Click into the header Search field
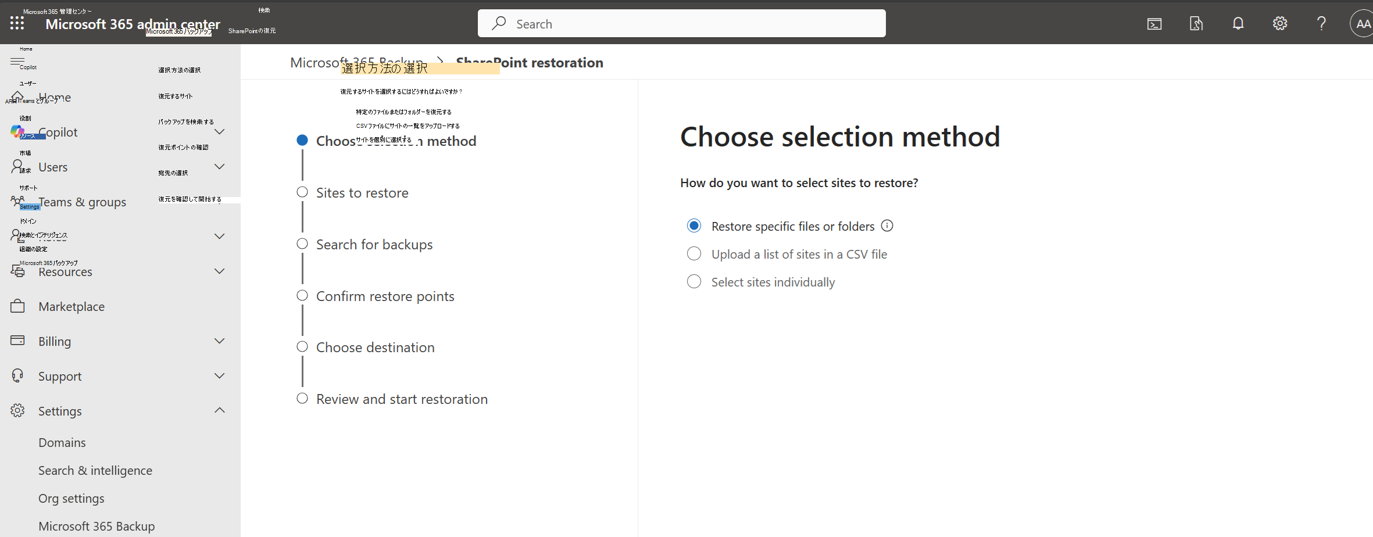Viewport: 1373px width, 537px height. 682,23
